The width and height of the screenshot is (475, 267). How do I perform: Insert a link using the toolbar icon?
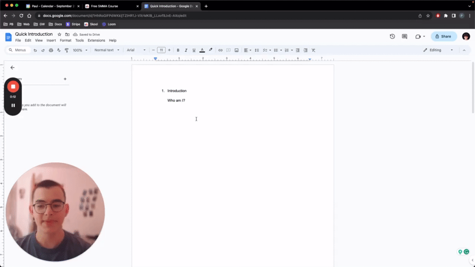click(220, 50)
